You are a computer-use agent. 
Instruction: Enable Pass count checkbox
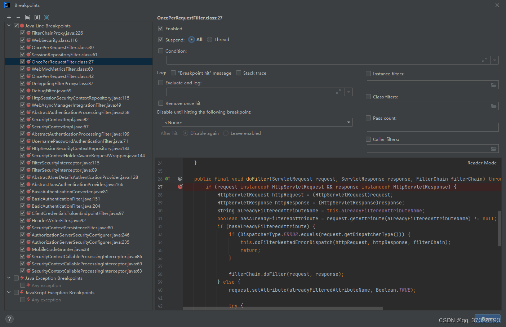(368, 118)
